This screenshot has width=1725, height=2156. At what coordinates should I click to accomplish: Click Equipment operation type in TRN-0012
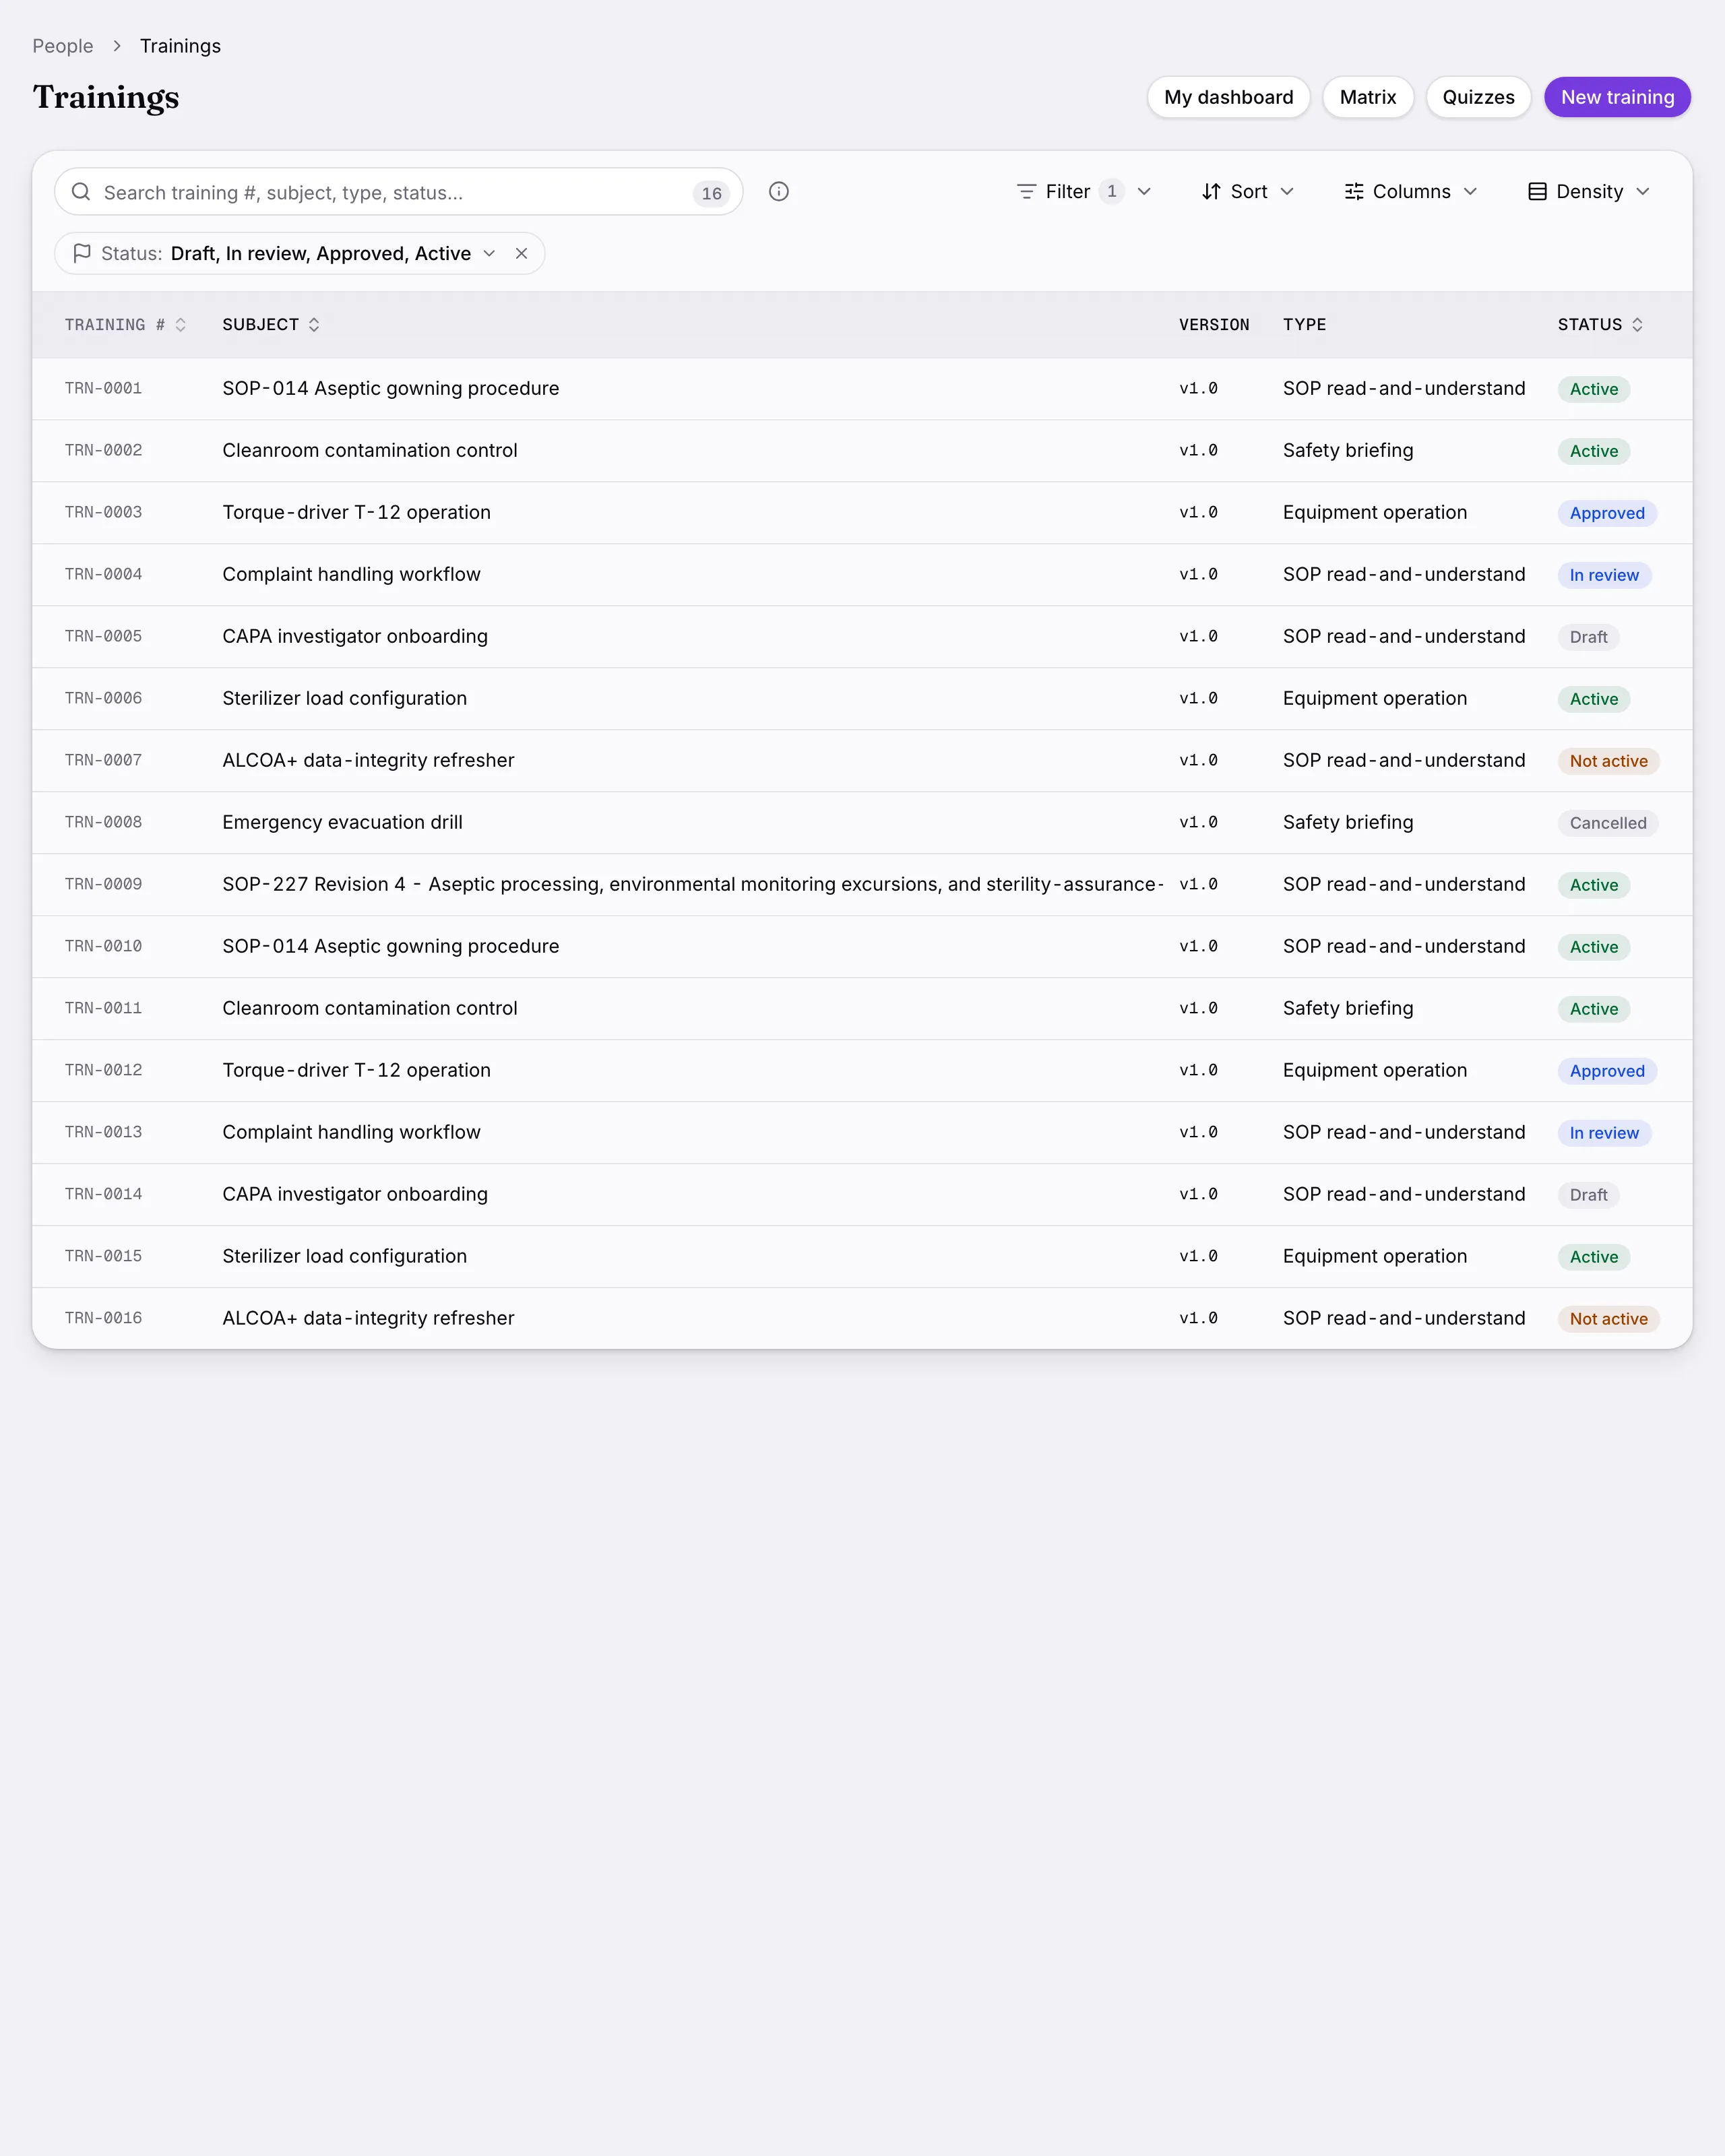[1375, 1070]
